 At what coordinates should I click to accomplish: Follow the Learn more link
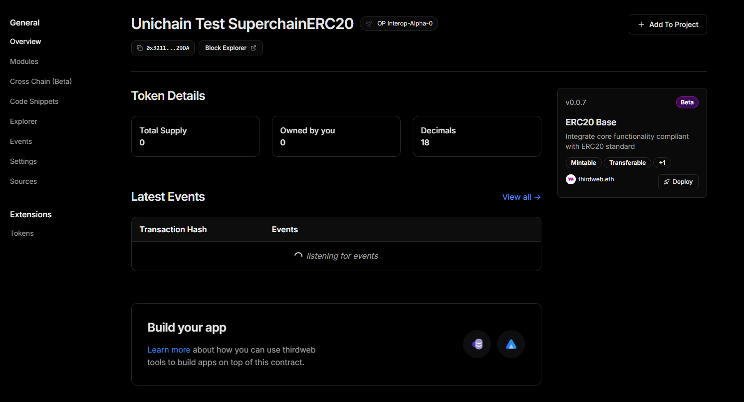[169, 350]
